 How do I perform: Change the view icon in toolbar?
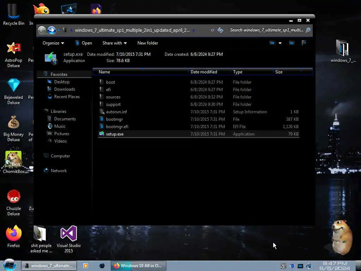272,43
